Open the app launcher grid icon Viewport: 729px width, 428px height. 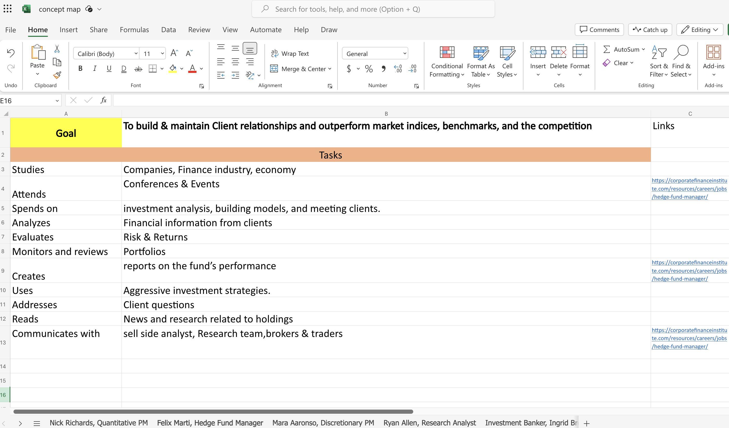click(x=8, y=9)
